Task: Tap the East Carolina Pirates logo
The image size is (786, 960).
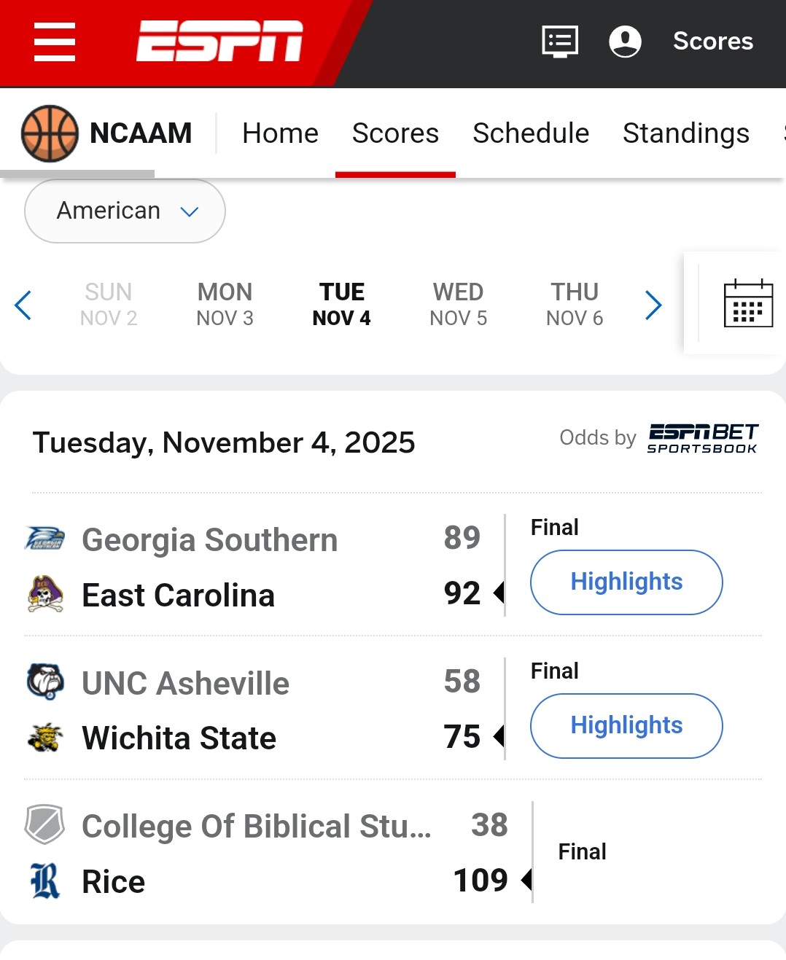Action: (45, 594)
